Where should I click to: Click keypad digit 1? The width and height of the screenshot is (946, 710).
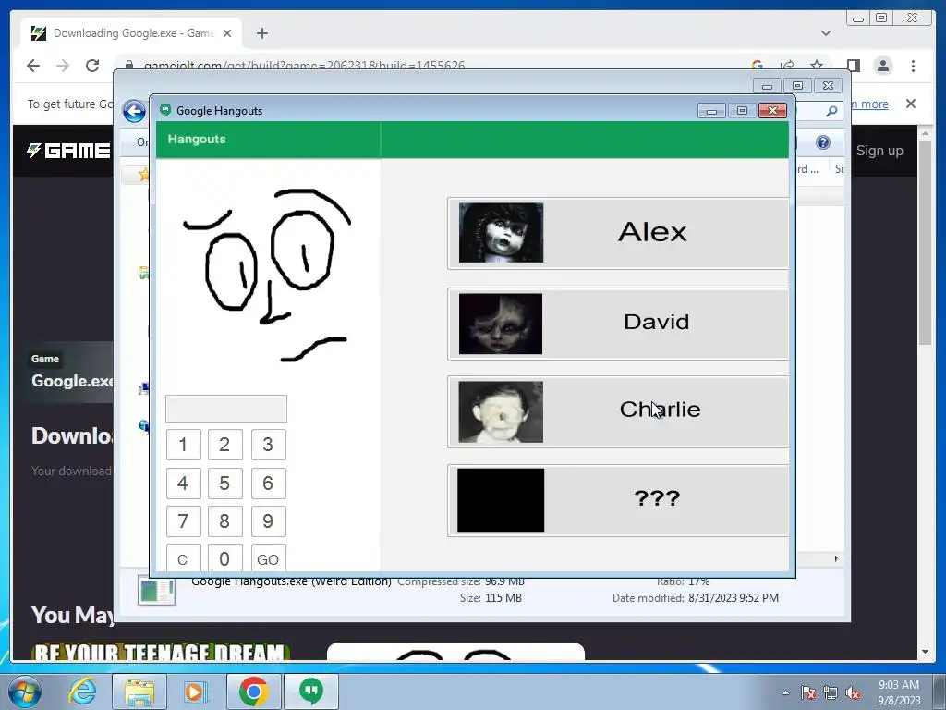(184, 445)
